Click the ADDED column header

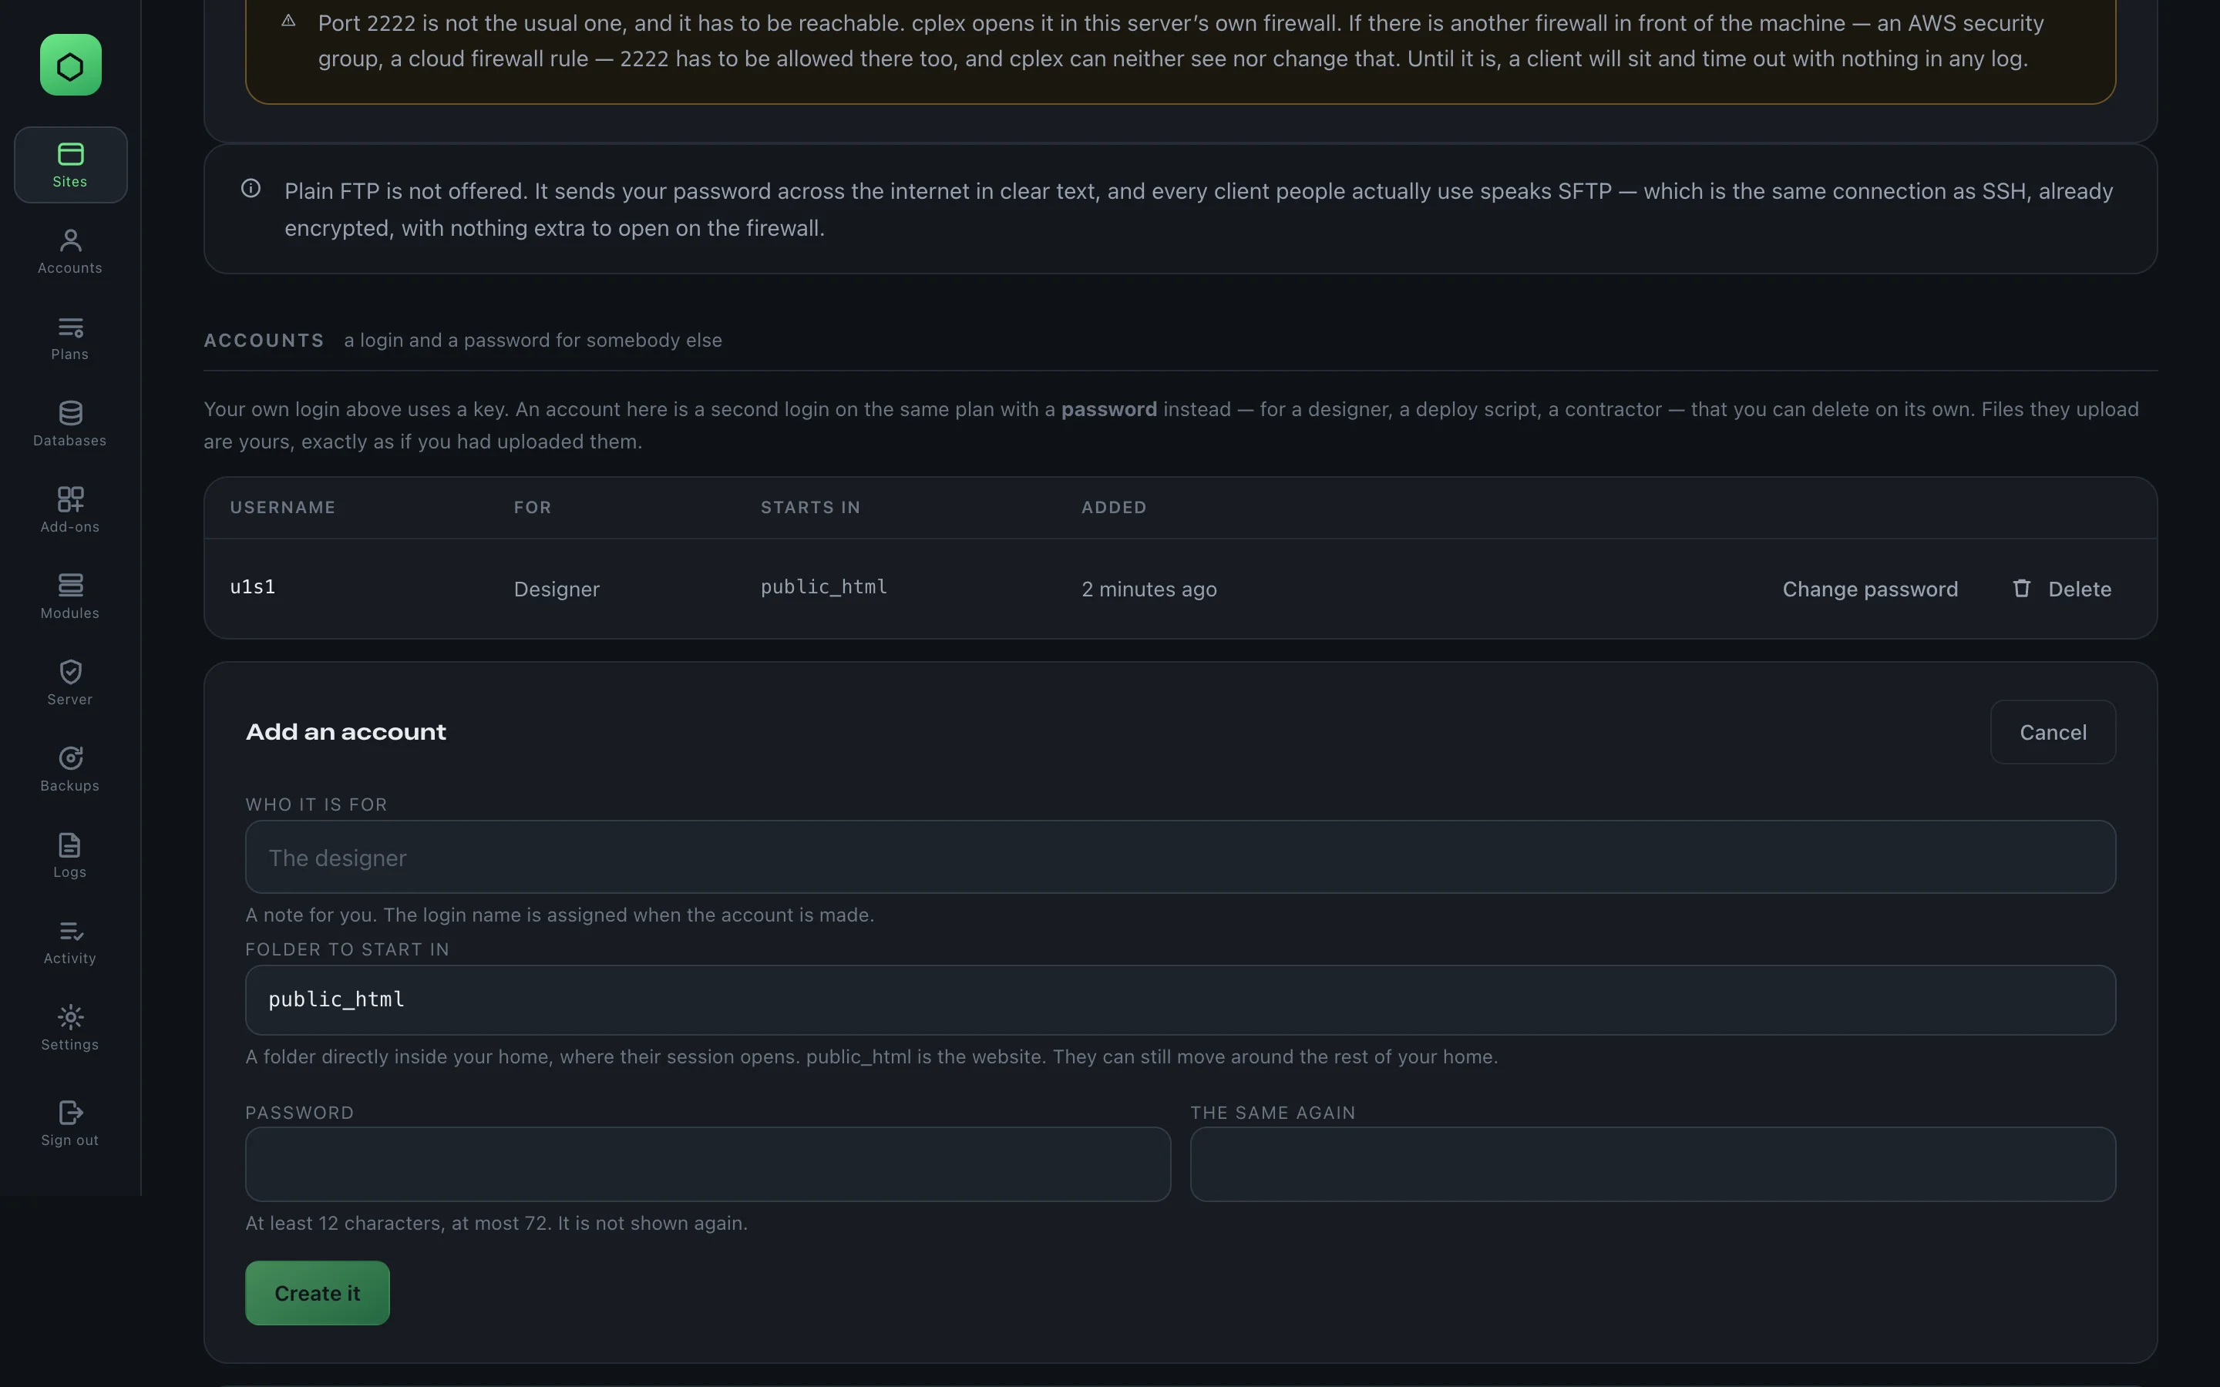pos(1114,507)
